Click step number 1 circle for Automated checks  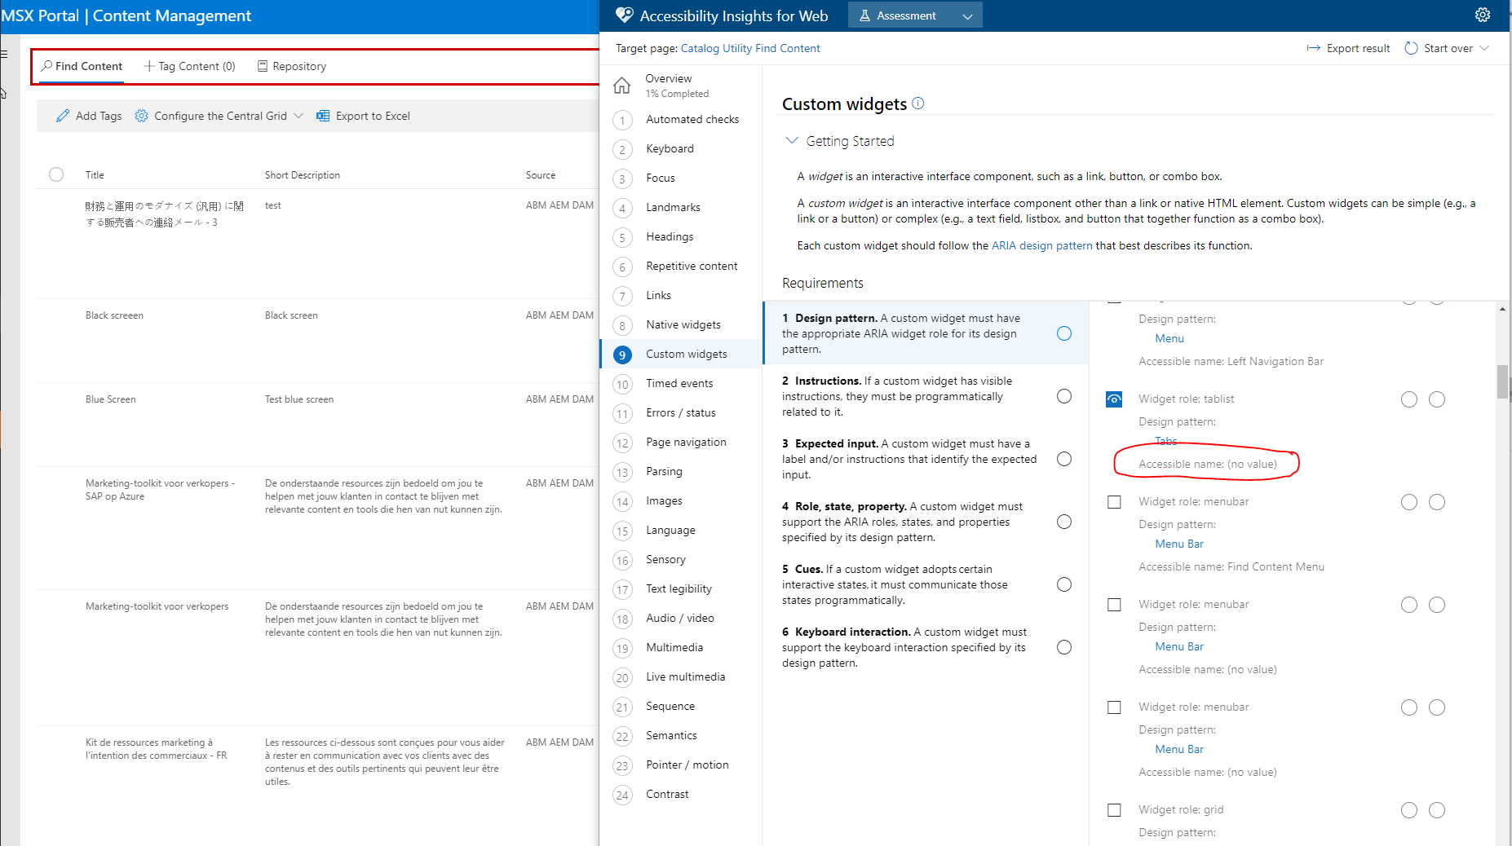click(x=622, y=120)
